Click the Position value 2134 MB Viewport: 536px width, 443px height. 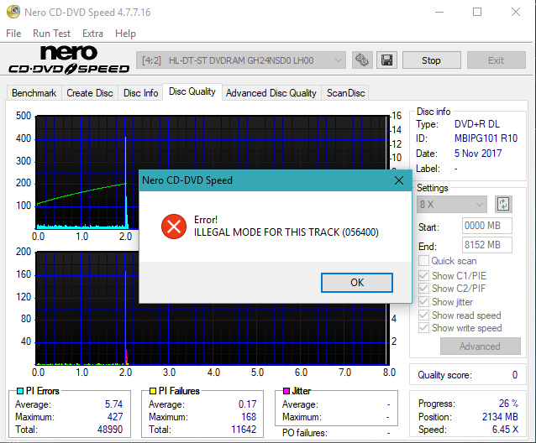pos(500,417)
